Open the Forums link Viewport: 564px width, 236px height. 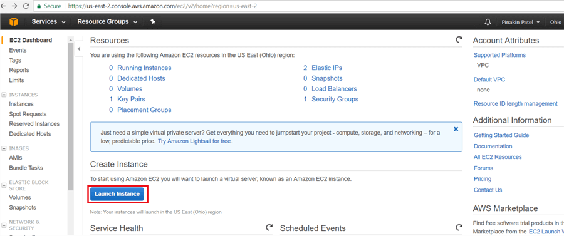[x=483, y=168]
